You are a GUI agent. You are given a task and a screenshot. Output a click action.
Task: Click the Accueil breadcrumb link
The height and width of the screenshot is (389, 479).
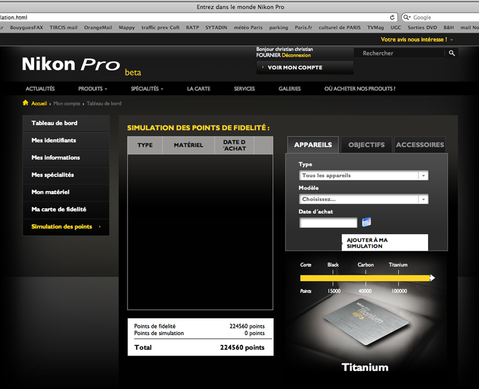[x=39, y=104]
